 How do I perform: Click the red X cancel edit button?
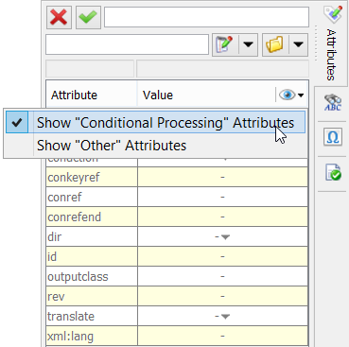(x=59, y=17)
